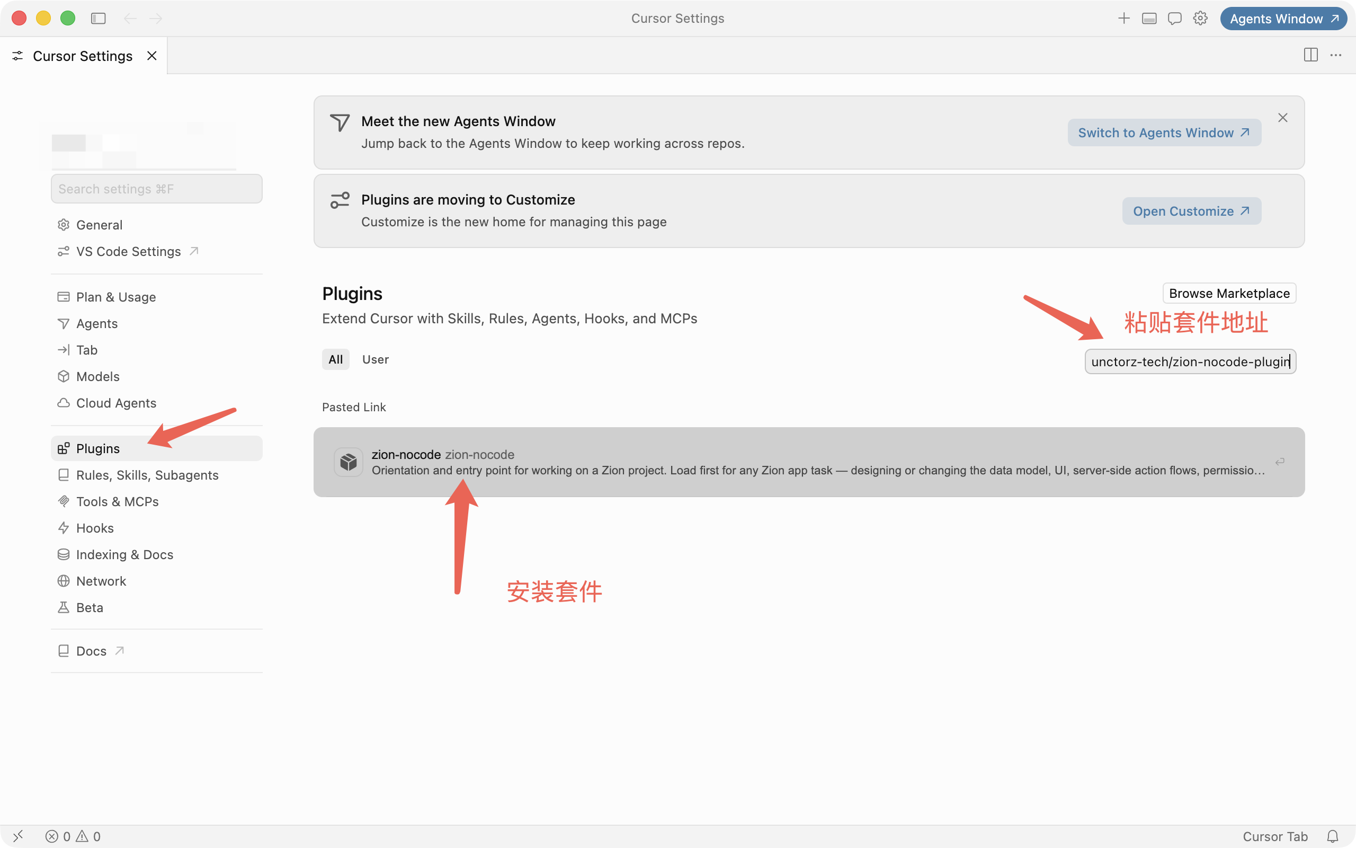
Task: Click Cursor Tab in the status bar
Action: pyautogui.click(x=1275, y=836)
